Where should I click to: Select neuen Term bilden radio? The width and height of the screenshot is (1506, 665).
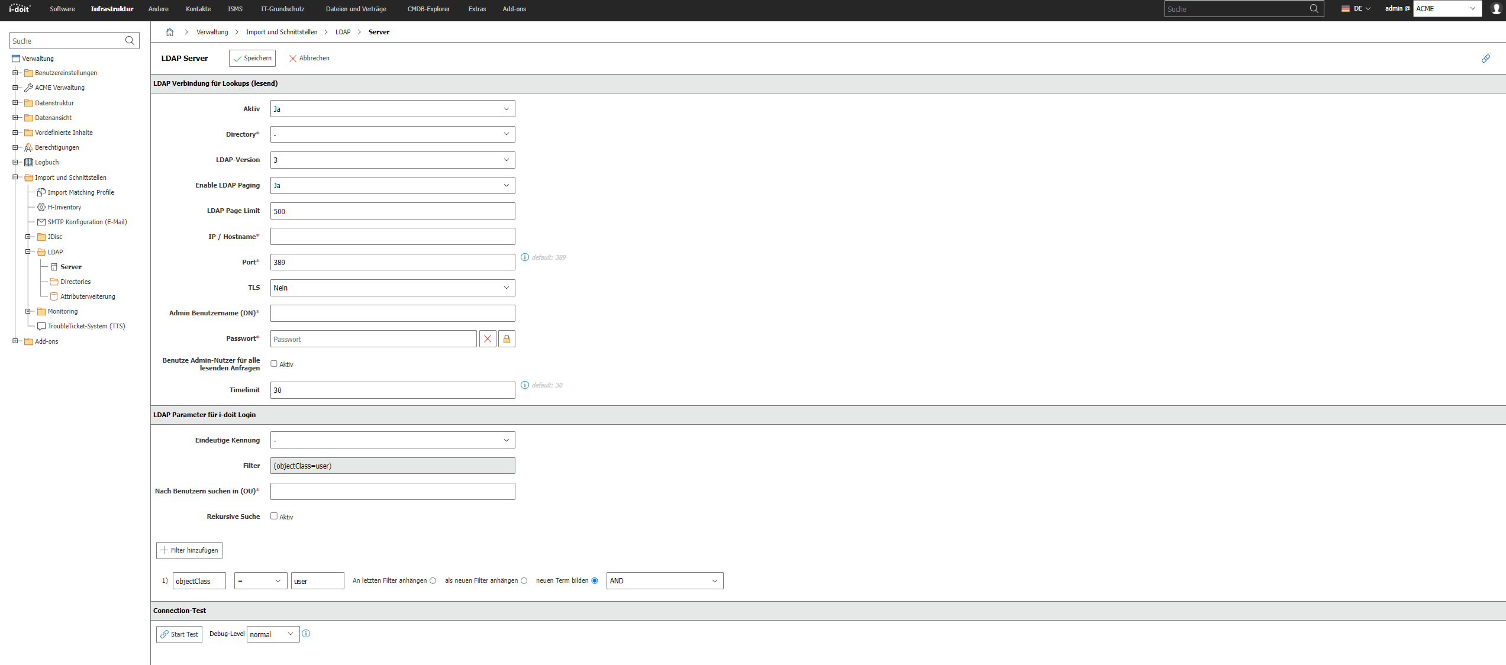[595, 581]
